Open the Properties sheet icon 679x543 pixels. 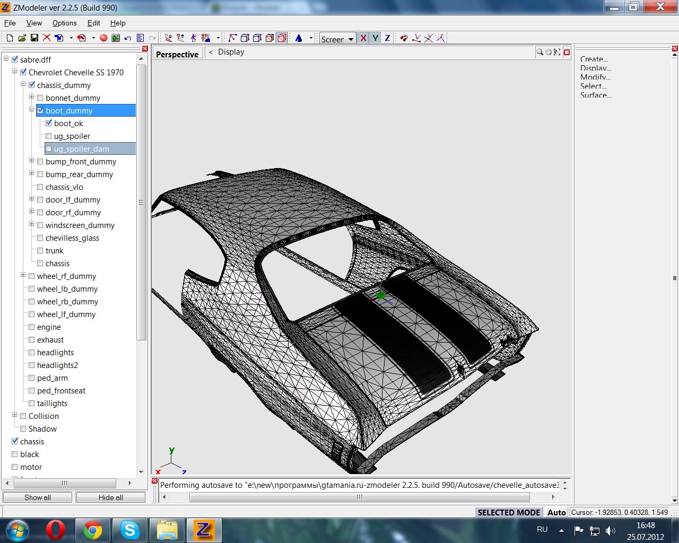[140, 38]
